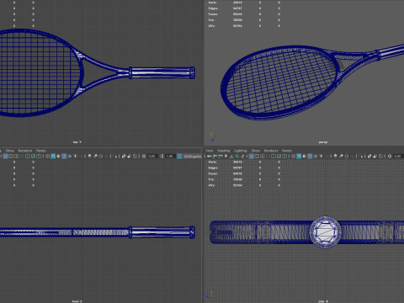The height and width of the screenshot is (303, 404).
Task: Toggle Isolate Select in front panel toolbar
Action: [115, 157]
